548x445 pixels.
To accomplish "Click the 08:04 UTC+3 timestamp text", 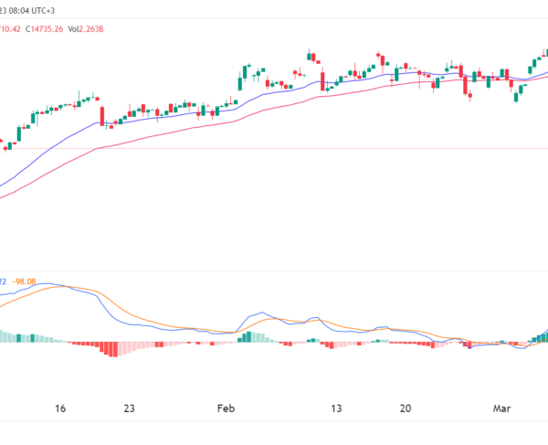I will coord(31,11).
